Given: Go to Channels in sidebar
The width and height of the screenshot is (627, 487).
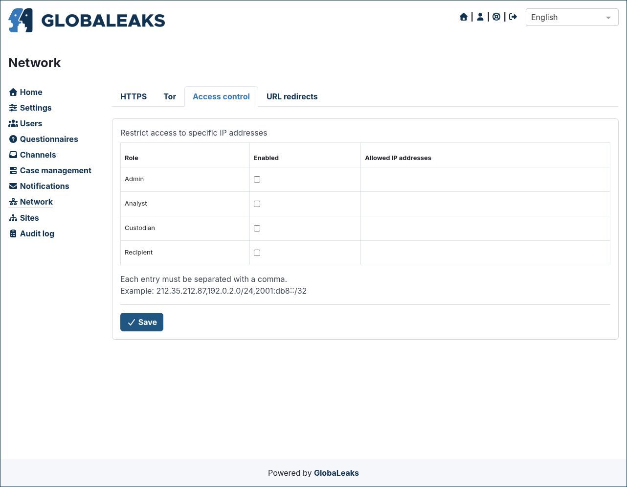Looking at the screenshot, I should click(x=33, y=155).
